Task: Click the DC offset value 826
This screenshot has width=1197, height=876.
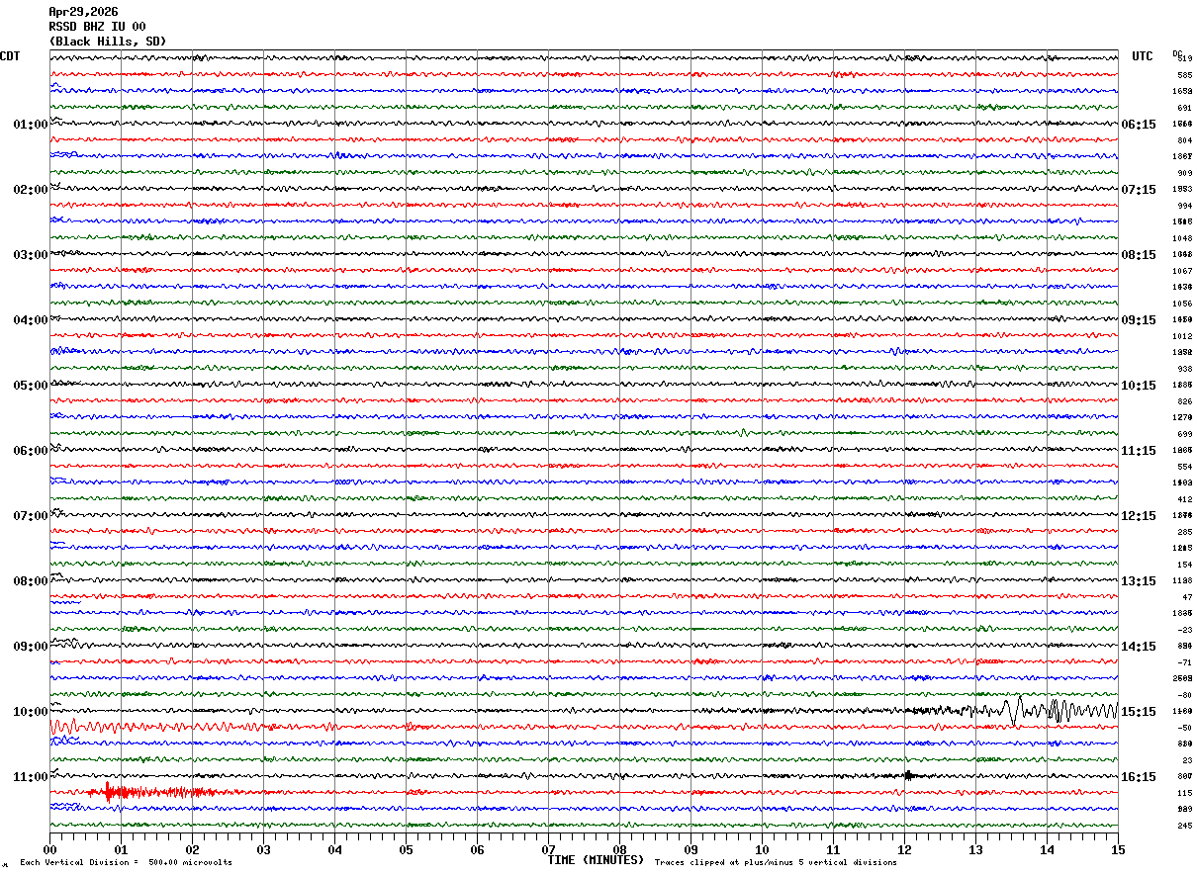Action: pos(1184,401)
